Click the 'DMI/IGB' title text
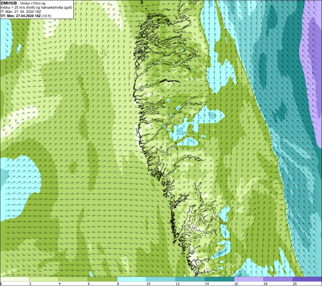322x286 pixels. [x=9, y=3]
